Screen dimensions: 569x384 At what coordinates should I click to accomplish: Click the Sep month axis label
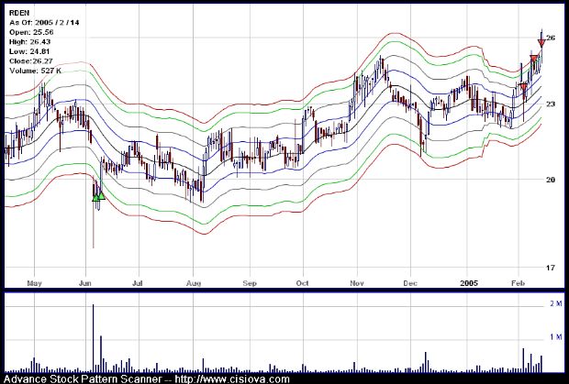pyautogui.click(x=250, y=283)
